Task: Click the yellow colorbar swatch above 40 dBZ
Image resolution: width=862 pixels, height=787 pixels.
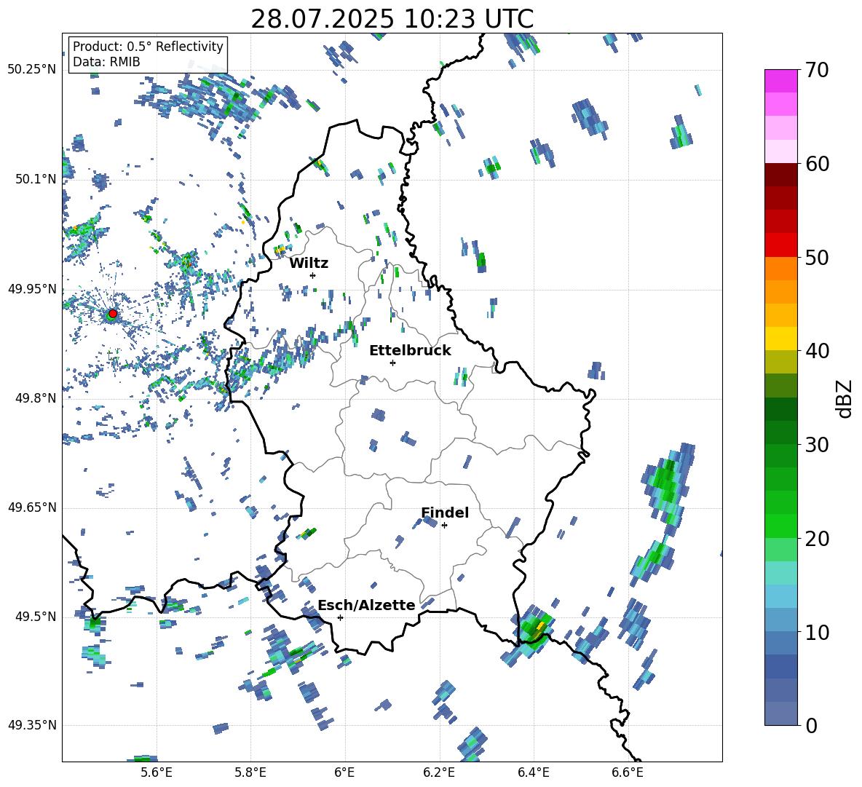Action: 780,339
